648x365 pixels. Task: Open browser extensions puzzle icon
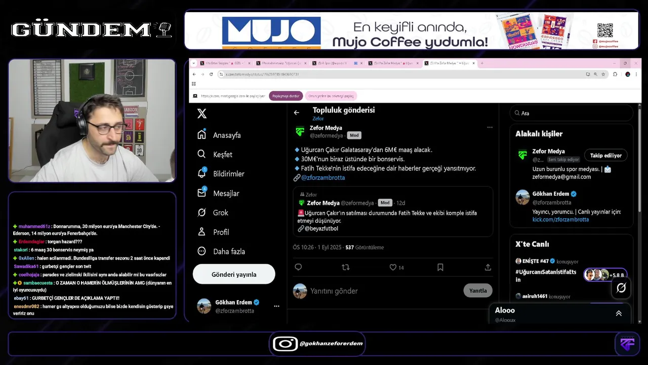(x=615, y=74)
